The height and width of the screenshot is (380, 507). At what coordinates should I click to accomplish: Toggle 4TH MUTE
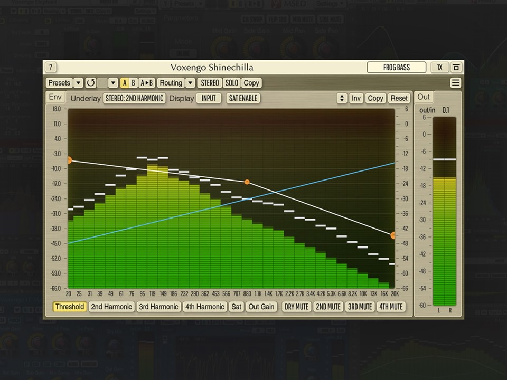pos(391,307)
